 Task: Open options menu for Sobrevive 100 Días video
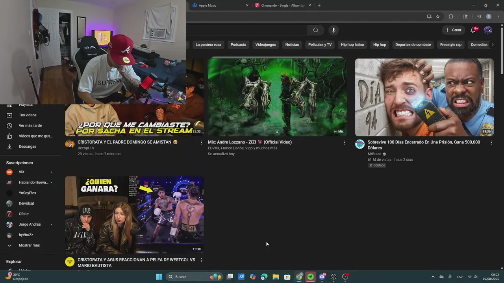(x=491, y=143)
